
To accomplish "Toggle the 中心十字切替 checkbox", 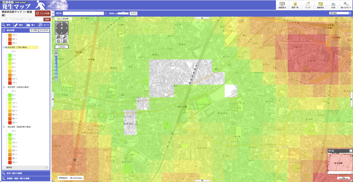I will coord(56,19).
